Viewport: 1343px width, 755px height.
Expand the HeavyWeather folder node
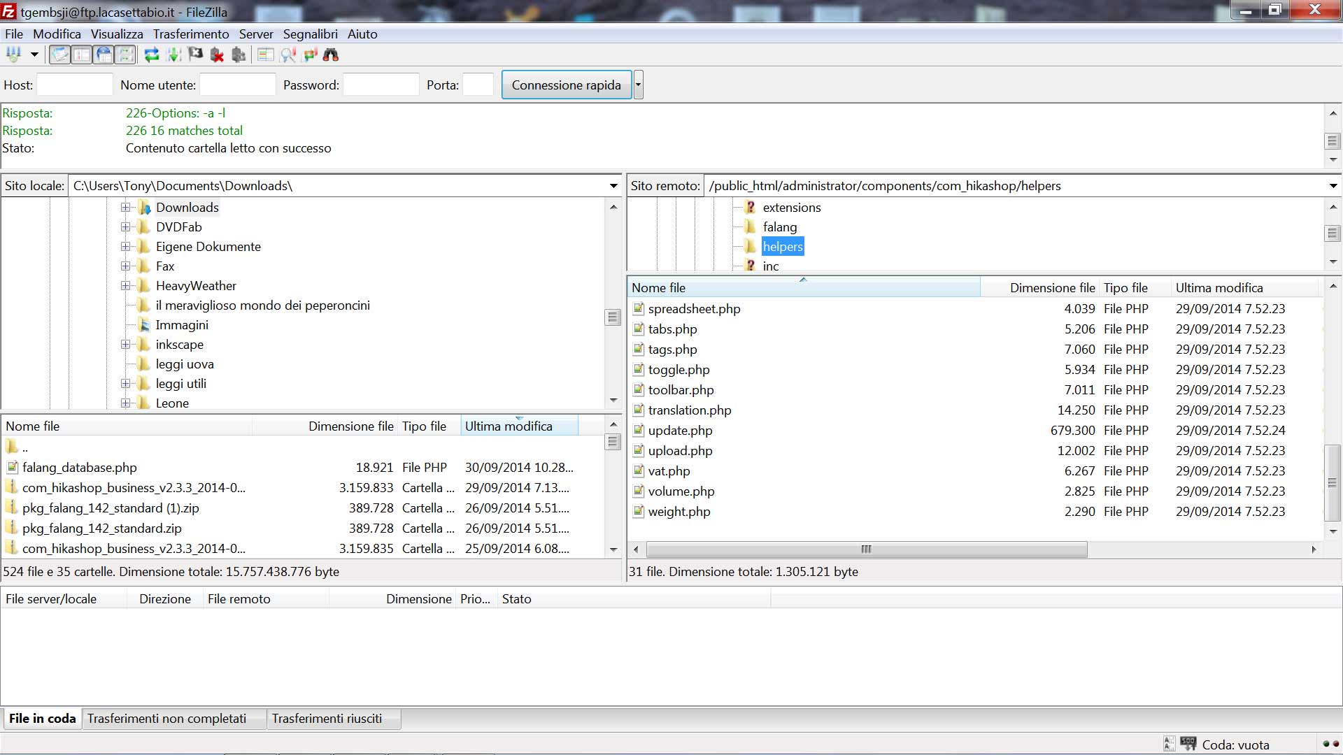coord(125,286)
